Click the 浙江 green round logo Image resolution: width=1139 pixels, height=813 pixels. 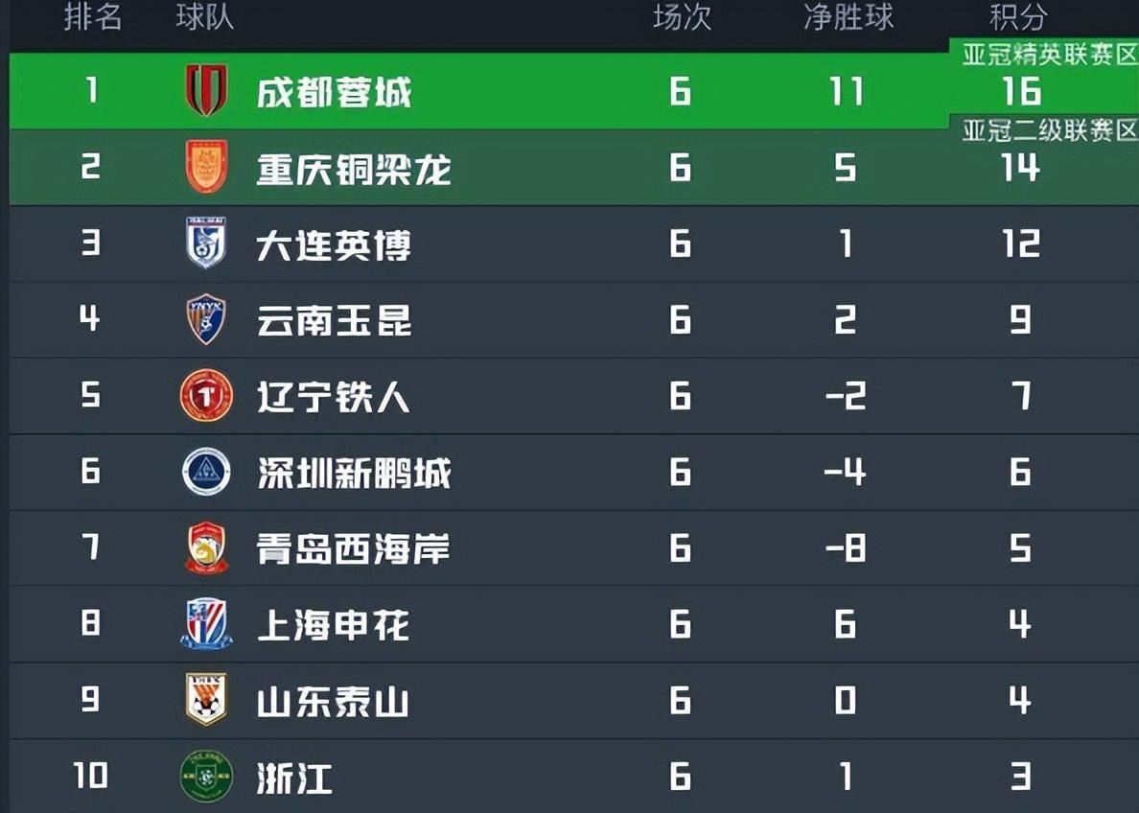pos(206,776)
